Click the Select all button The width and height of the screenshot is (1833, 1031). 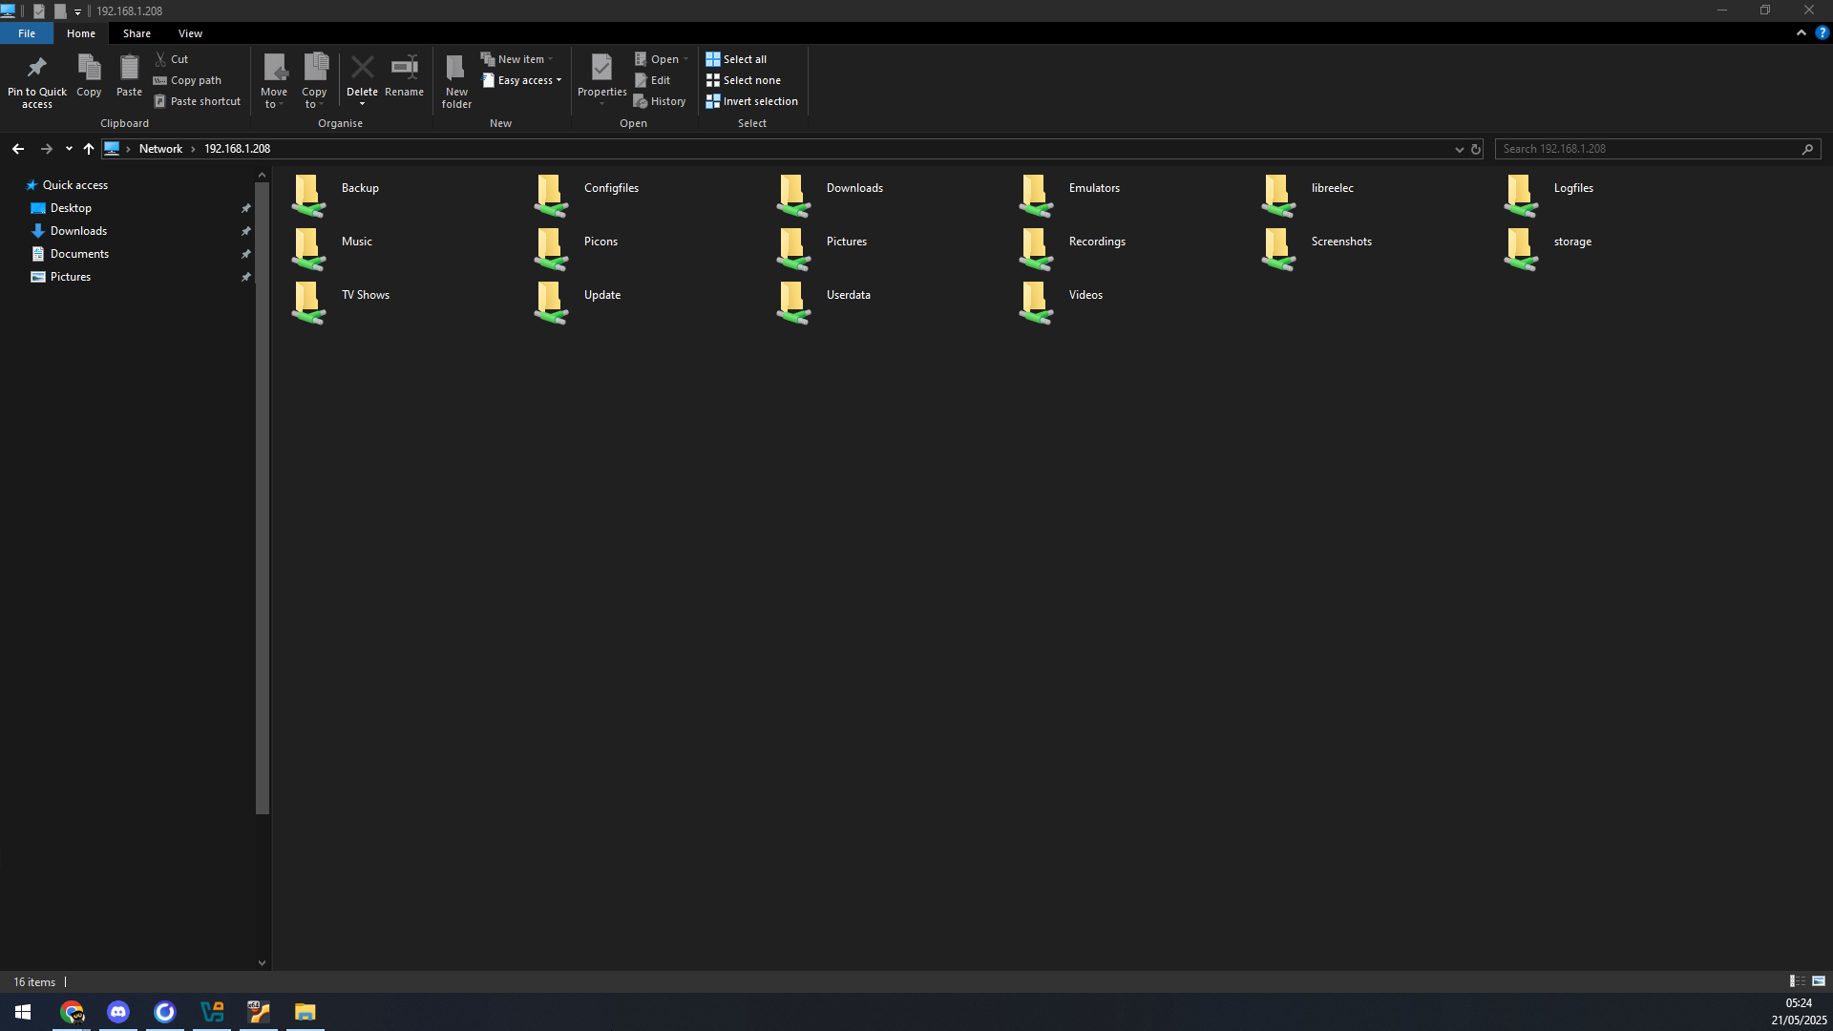click(x=736, y=59)
